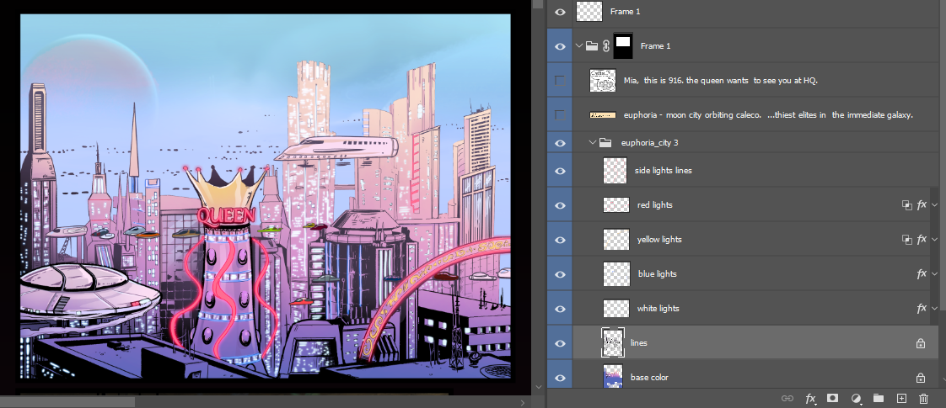Add a layer mask from the bottom bar

point(832,398)
